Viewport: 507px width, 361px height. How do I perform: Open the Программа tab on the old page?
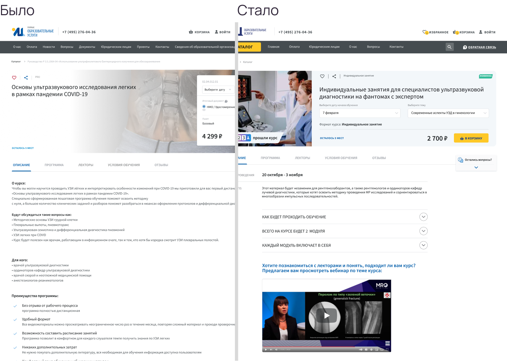tap(54, 165)
